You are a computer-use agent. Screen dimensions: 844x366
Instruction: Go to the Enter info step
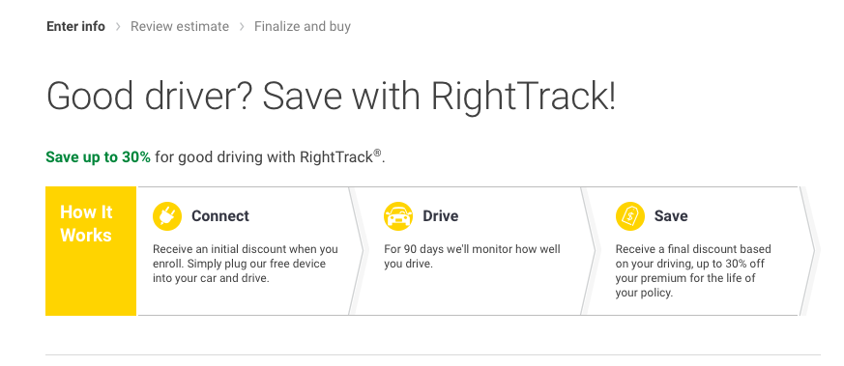(76, 26)
